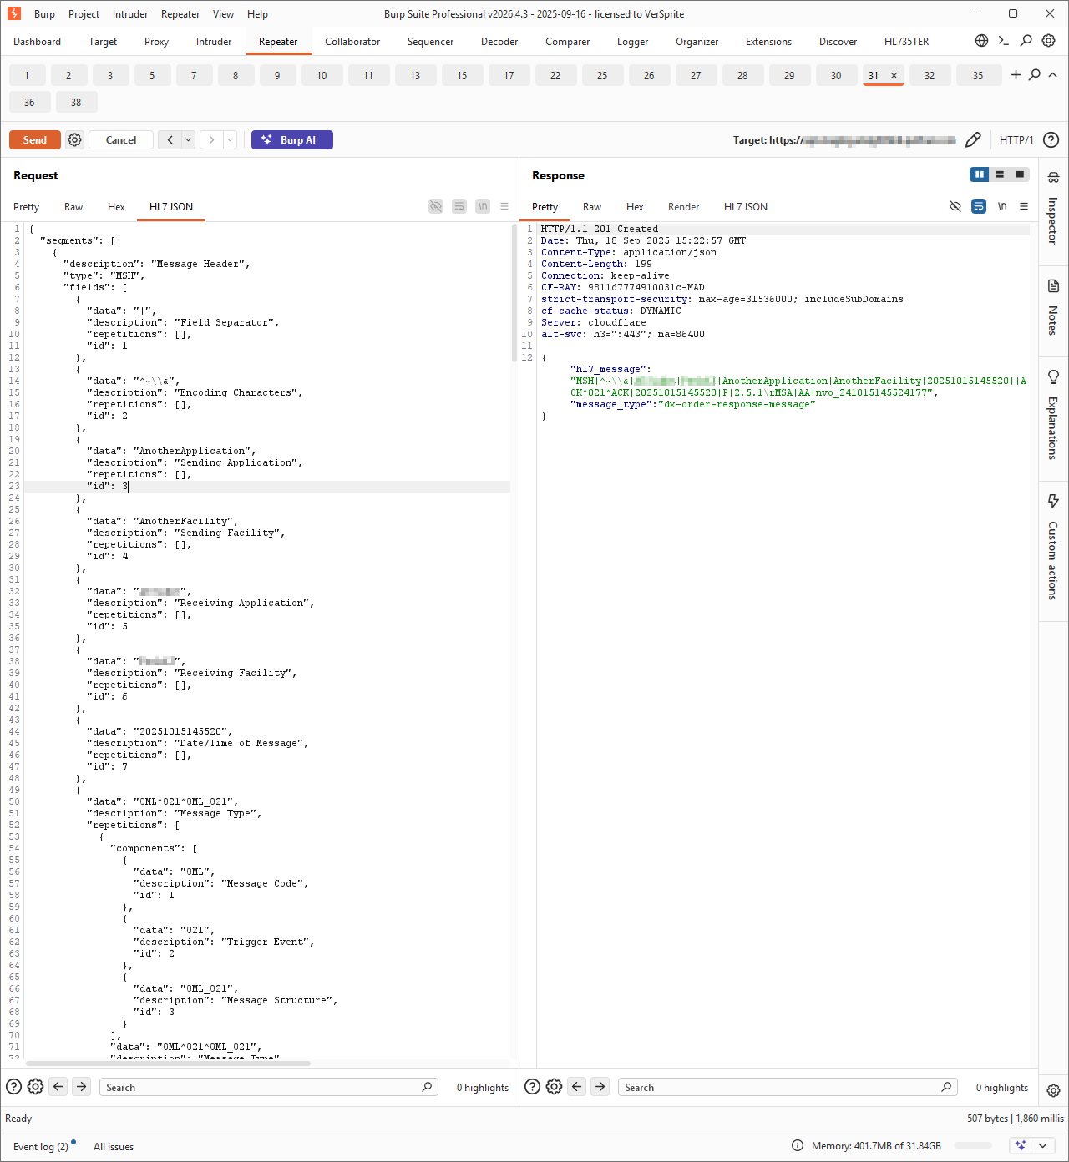This screenshot has width=1069, height=1162.
Task: Click the memory usage progress bar
Action: (x=974, y=1146)
